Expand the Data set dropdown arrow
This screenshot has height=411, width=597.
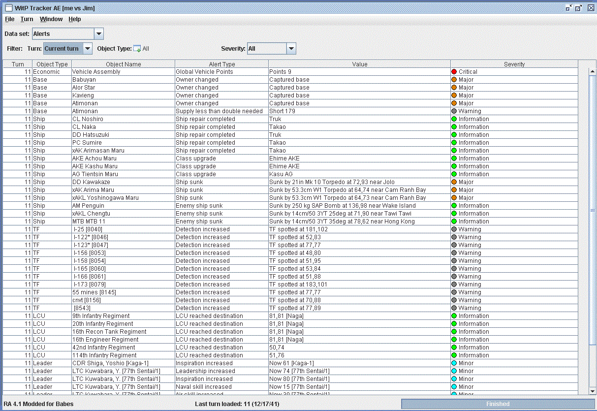98,34
